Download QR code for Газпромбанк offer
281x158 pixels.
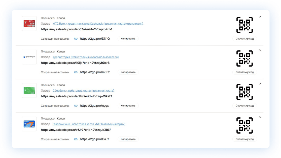pyautogui.click(x=244, y=139)
